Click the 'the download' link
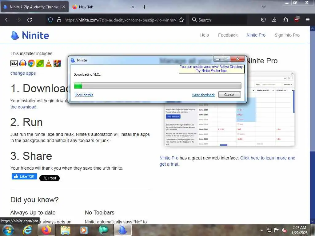 coord(23,107)
